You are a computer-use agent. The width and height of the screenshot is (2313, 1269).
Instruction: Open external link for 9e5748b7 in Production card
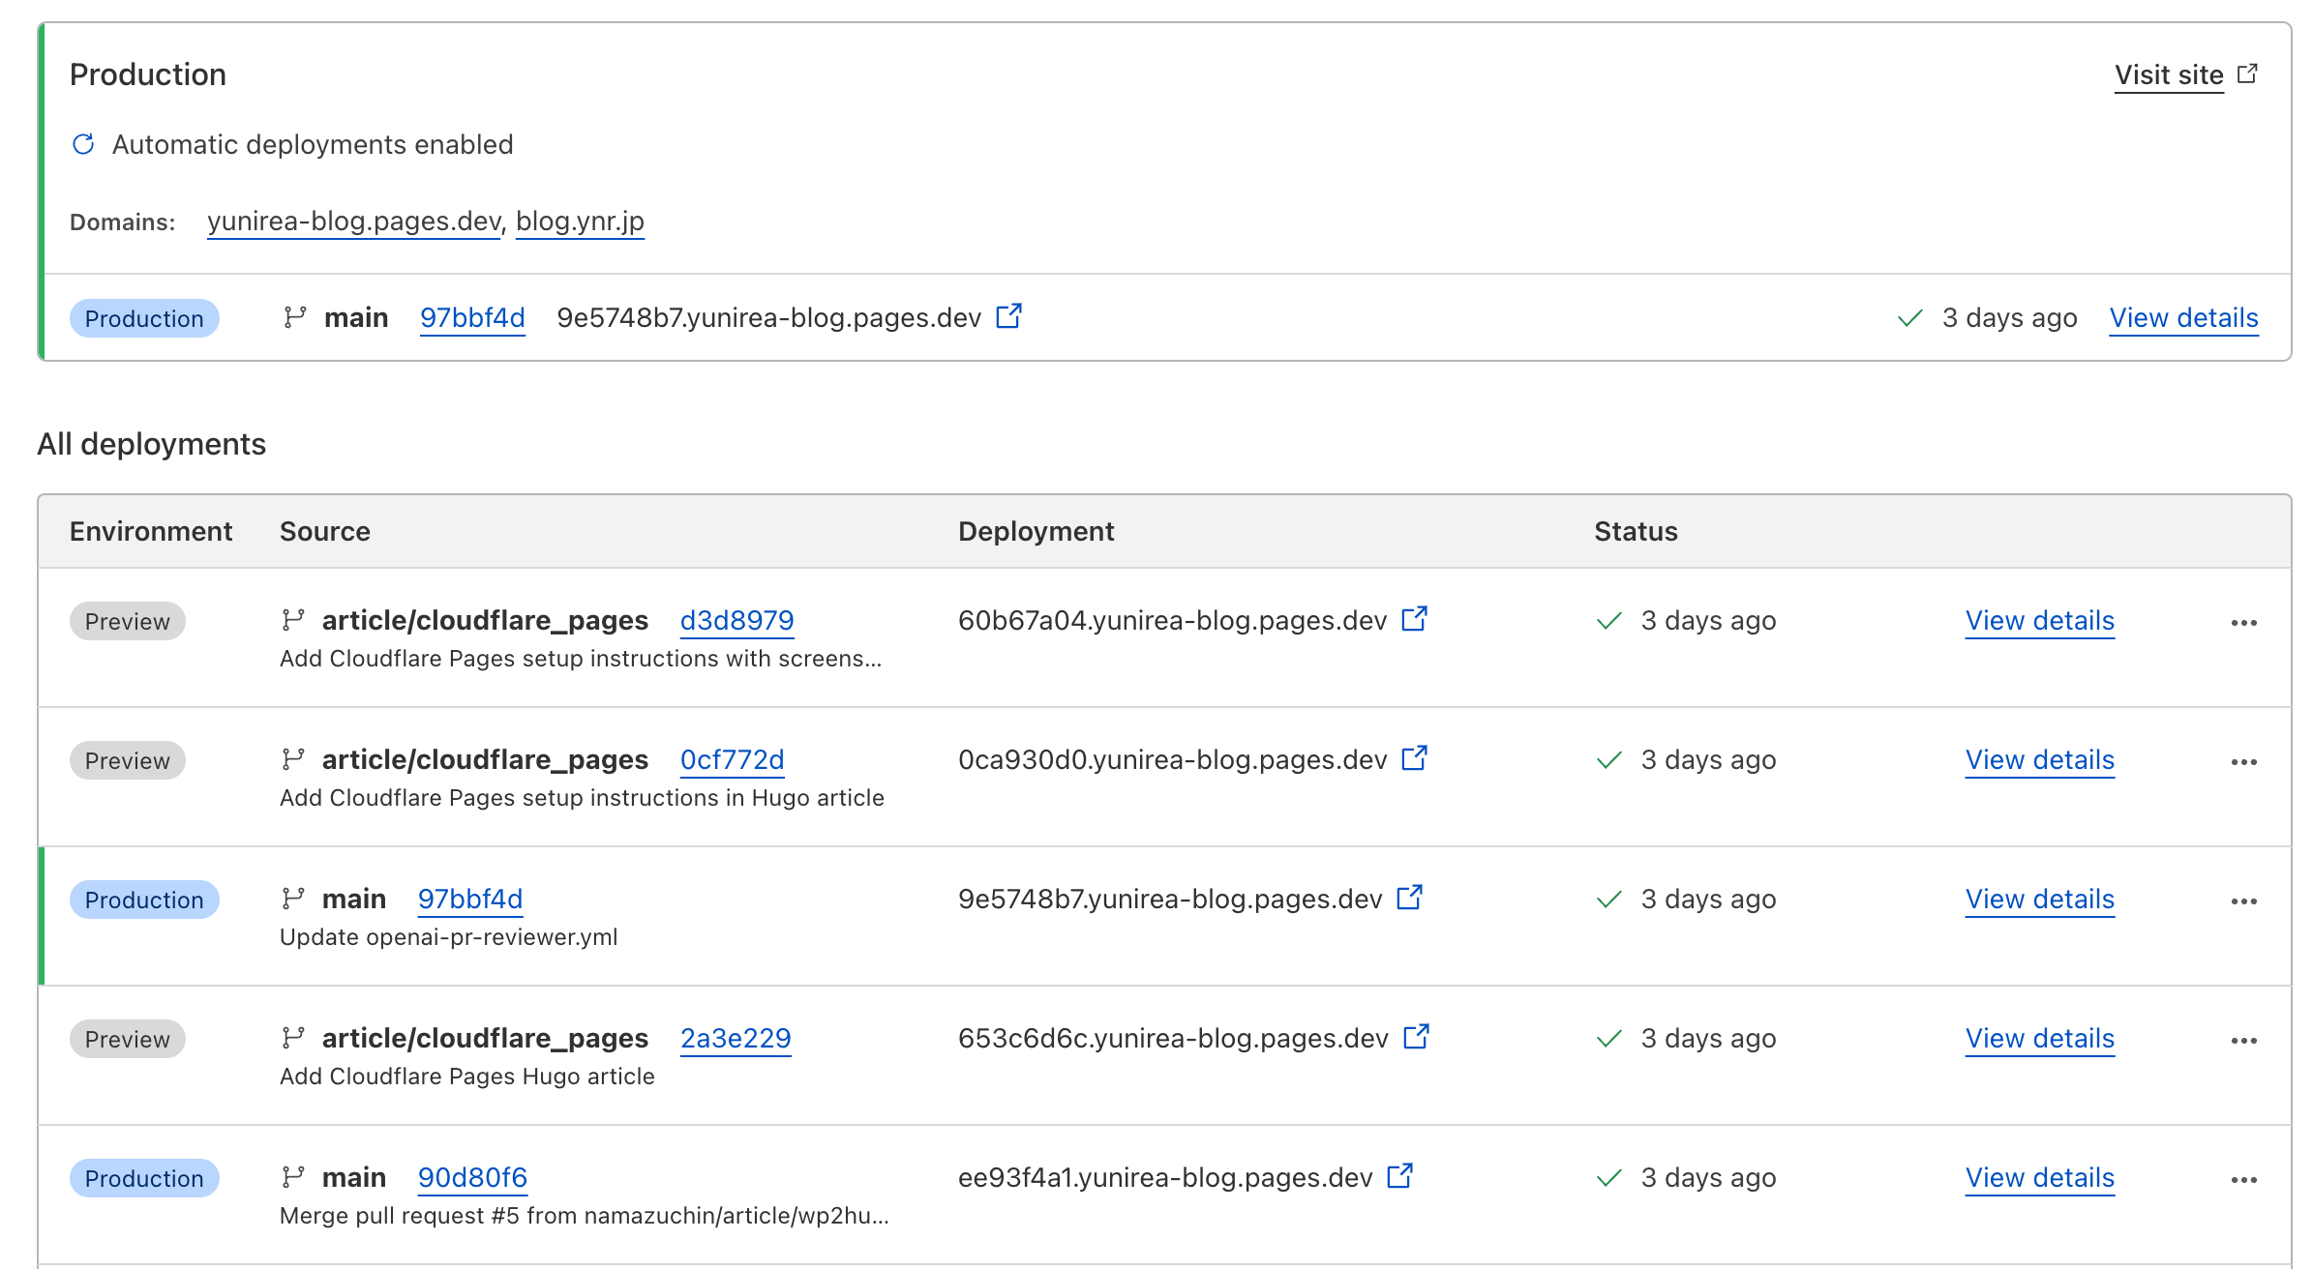point(1008,316)
